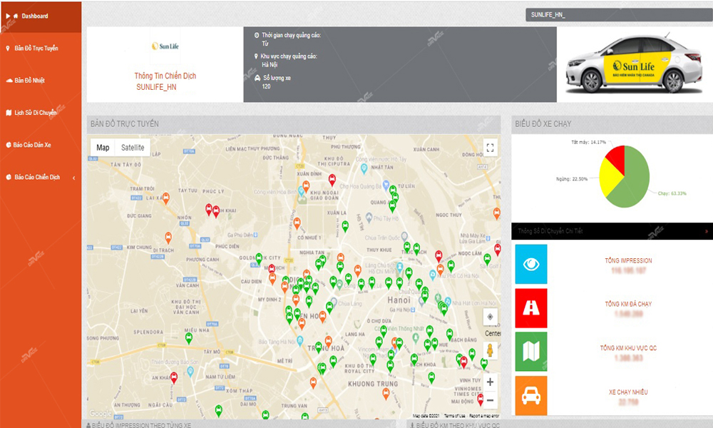Click 'BIỂU ĐỒ IMPRESSION THEO TỪNG XE' header
713x428 pixels.
(x=141, y=425)
